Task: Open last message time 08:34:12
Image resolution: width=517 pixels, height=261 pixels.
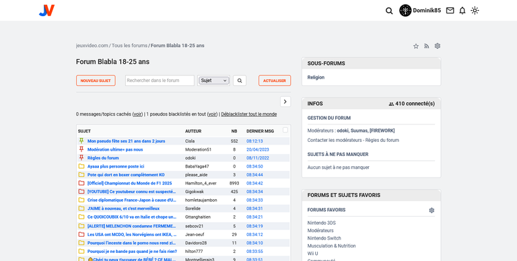Action: click(x=254, y=235)
